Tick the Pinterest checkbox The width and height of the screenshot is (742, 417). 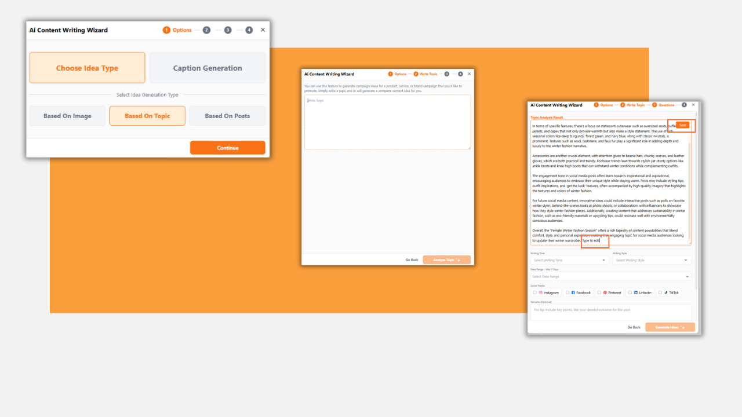599,292
